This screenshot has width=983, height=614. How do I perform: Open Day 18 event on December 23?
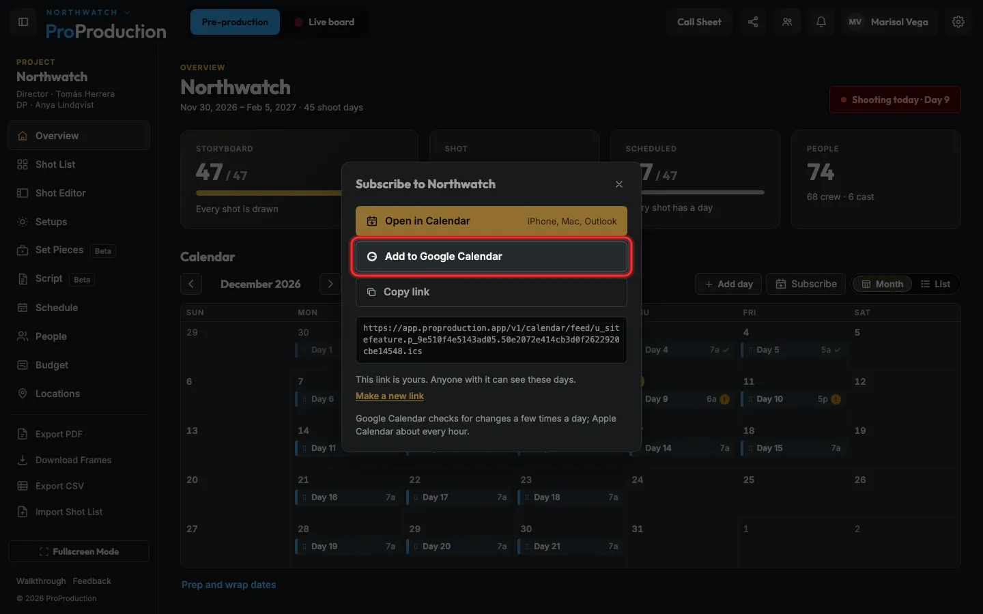click(570, 497)
